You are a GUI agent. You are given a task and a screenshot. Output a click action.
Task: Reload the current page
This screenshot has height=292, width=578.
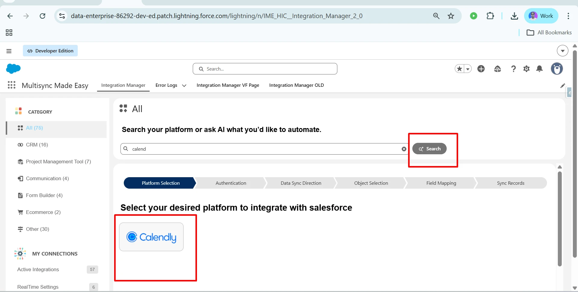(42, 16)
